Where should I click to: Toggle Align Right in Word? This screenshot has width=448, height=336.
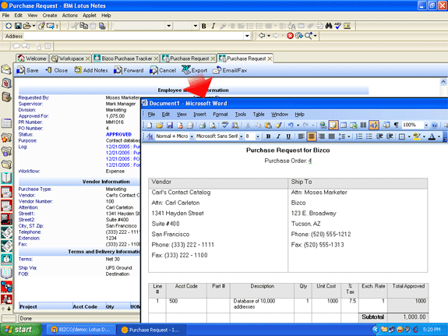pos(322,136)
